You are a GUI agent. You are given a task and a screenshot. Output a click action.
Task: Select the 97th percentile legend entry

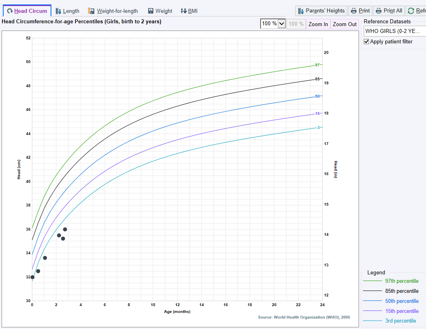391,281
